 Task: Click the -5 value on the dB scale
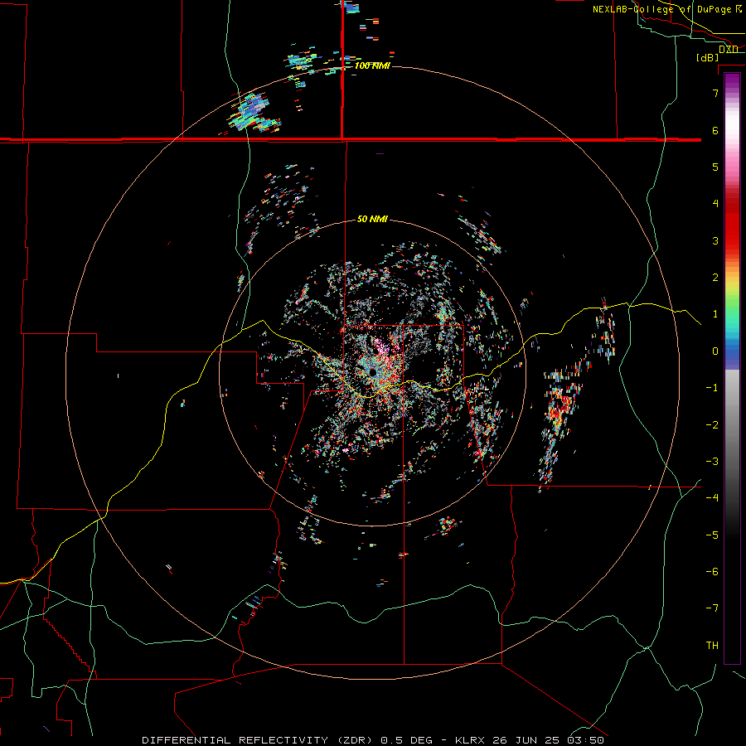pyautogui.click(x=712, y=535)
